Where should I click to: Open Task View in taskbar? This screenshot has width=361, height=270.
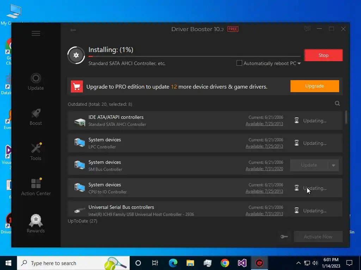[x=155, y=263]
